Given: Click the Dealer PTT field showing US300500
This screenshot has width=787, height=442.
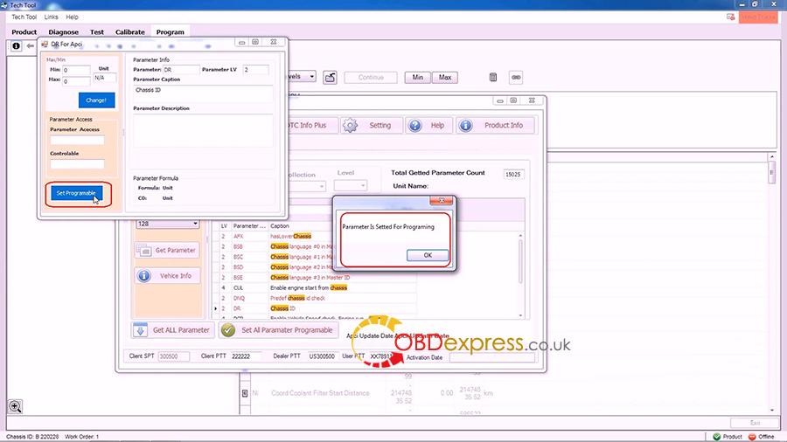Looking at the screenshot, I should click(322, 356).
